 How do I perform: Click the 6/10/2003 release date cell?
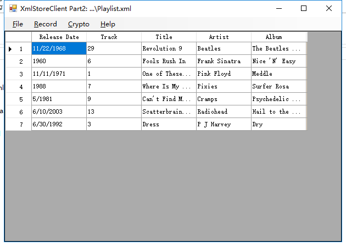point(59,111)
